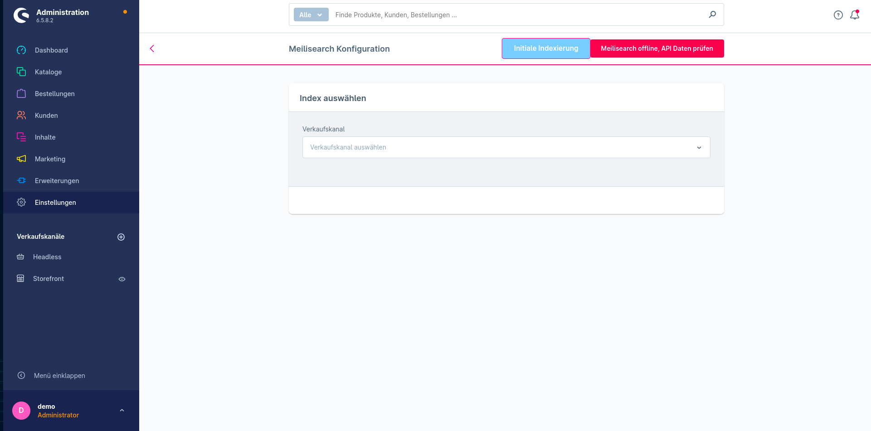The height and width of the screenshot is (431, 871).
Task: Click Initiale Indexierung button
Action: pos(546,48)
